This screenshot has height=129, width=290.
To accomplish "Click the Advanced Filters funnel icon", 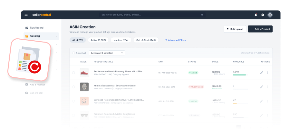I will point(166,40).
